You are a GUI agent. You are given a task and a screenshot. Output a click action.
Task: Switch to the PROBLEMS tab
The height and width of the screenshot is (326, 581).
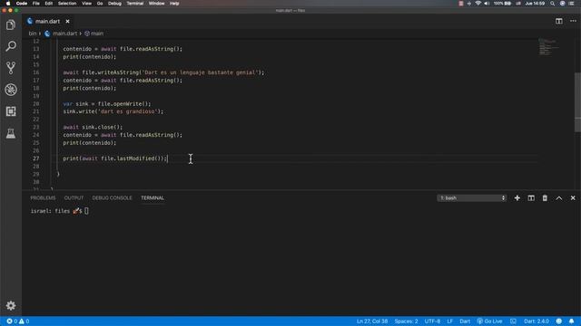click(43, 198)
